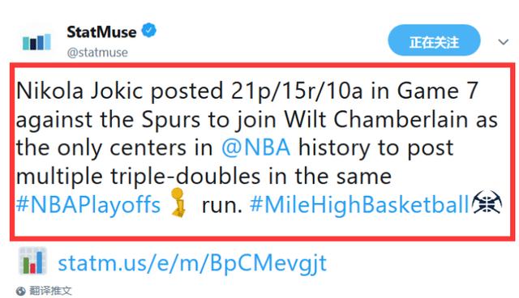The width and height of the screenshot is (519, 298).
Task: Open the #NBAPlayoffs hashtag
Action: (x=88, y=205)
